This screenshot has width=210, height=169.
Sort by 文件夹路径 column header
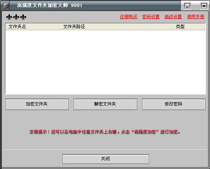coord(116,27)
